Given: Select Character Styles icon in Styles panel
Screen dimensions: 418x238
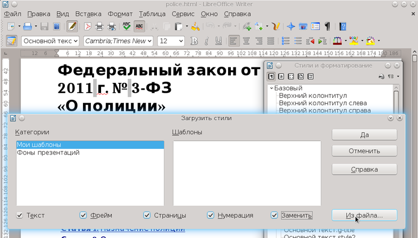Looking at the screenshot, I should pyautogui.click(x=281, y=76).
